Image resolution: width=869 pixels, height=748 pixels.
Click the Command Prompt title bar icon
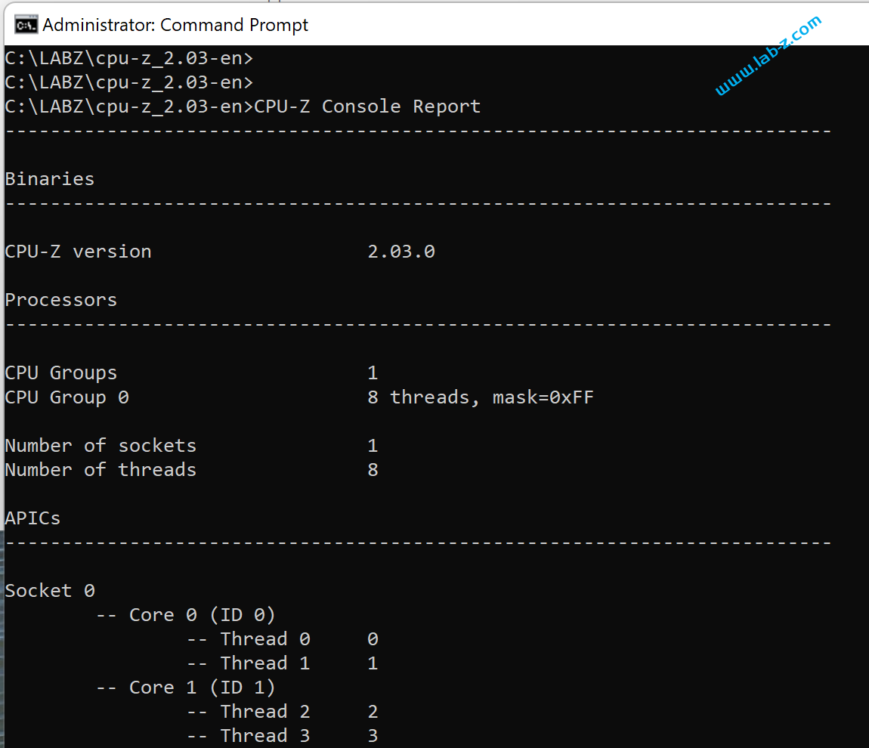pyautogui.click(x=26, y=25)
